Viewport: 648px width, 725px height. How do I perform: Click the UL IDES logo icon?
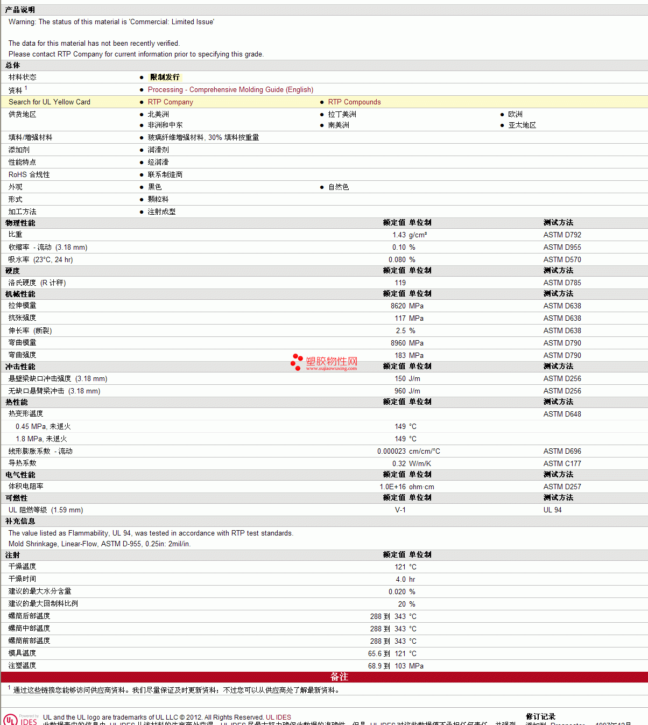coord(21,720)
